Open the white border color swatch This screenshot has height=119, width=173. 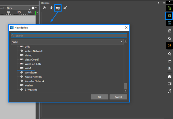[x=33, y=8]
